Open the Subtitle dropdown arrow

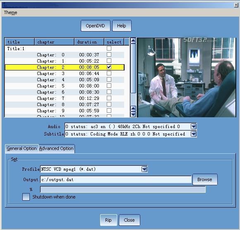click(x=194, y=134)
